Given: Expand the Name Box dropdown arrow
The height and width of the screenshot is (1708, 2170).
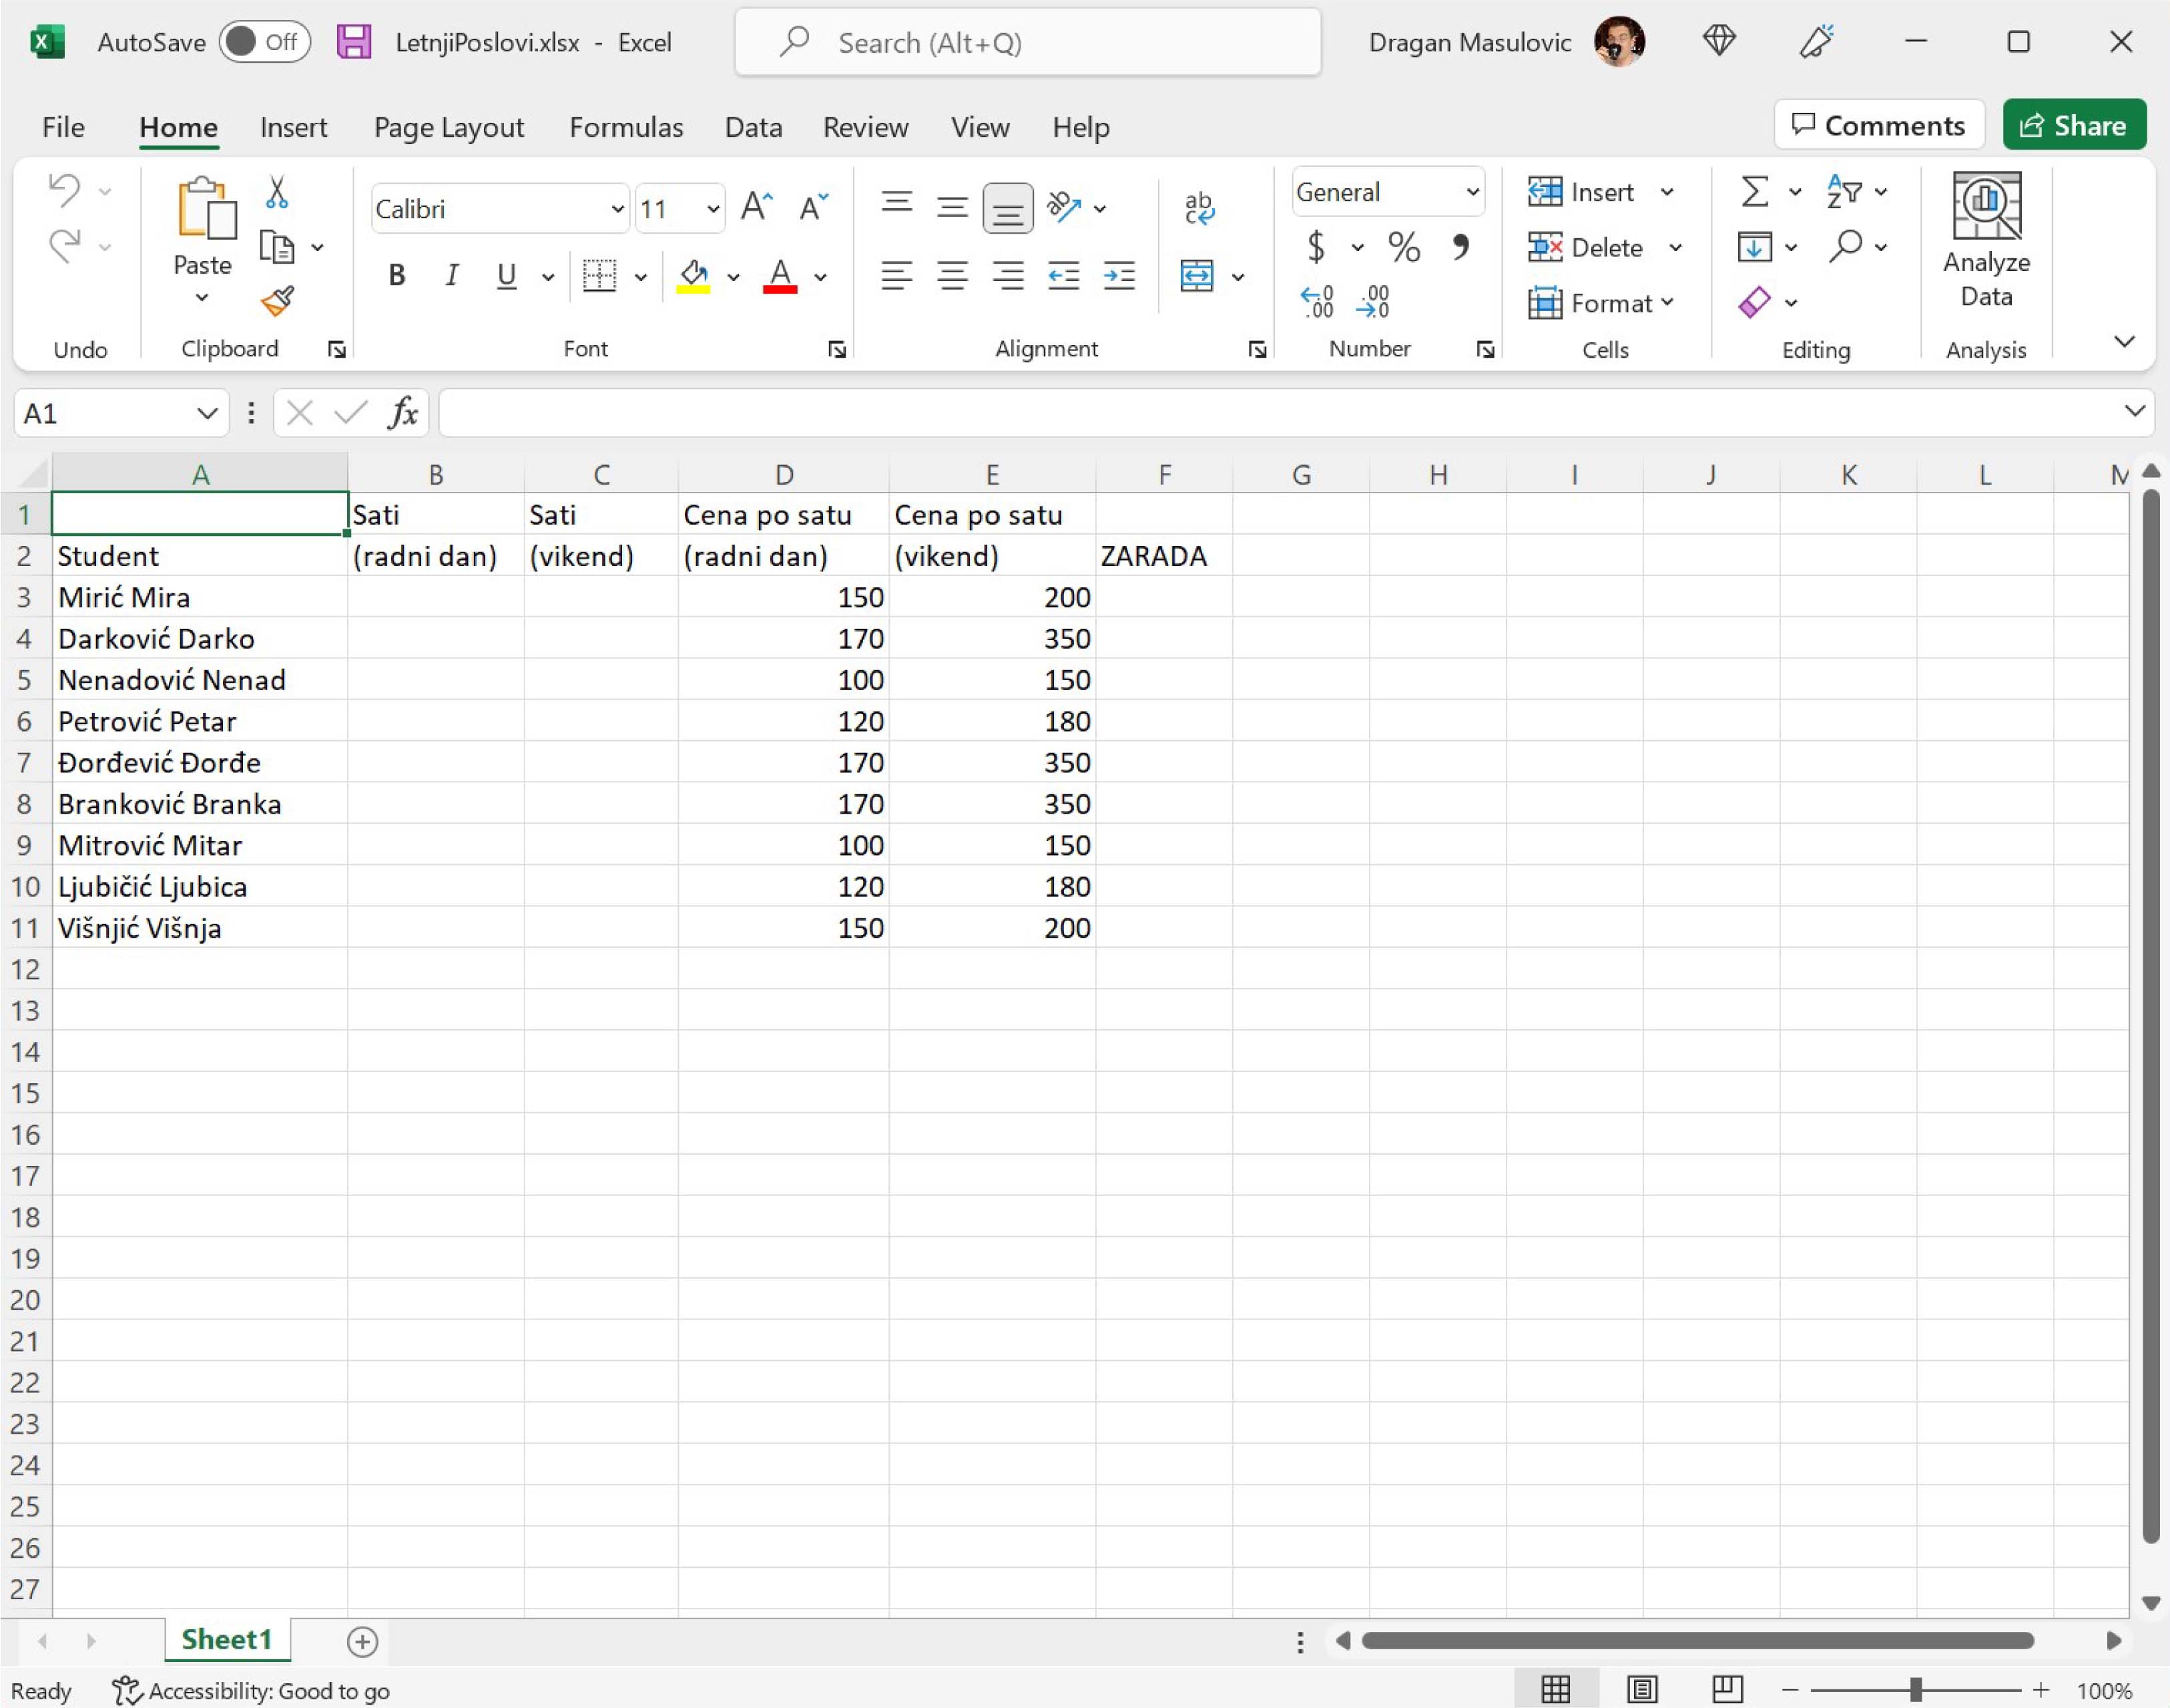Looking at the screenshot, I should [207, 413].
